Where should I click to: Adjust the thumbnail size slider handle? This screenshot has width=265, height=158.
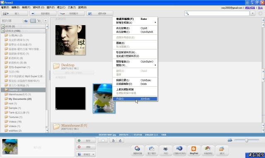coord(247,140)
